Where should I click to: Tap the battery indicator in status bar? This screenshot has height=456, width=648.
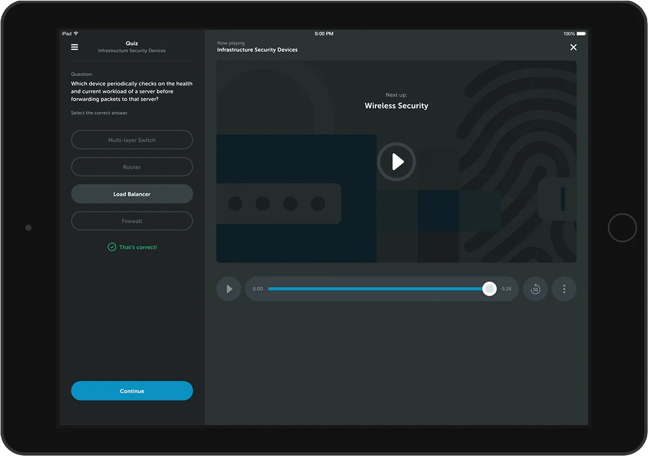point(581,34)
